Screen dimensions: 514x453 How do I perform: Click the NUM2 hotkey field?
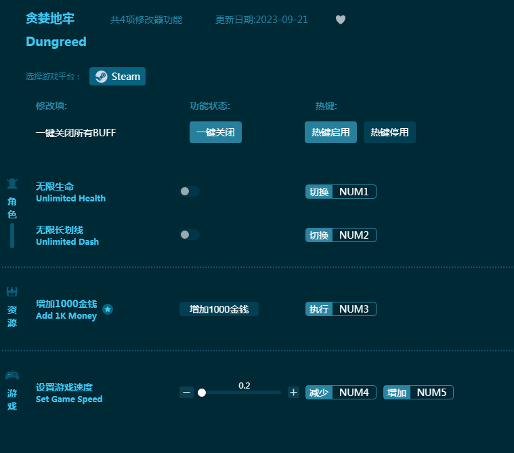[354, 235]
